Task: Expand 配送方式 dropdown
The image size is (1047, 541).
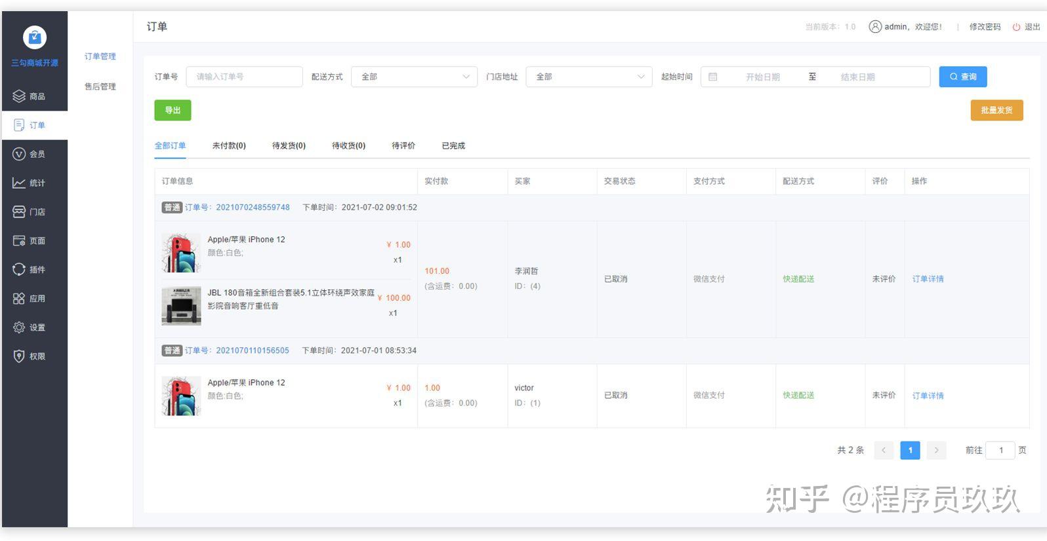Action: [414, 77]
